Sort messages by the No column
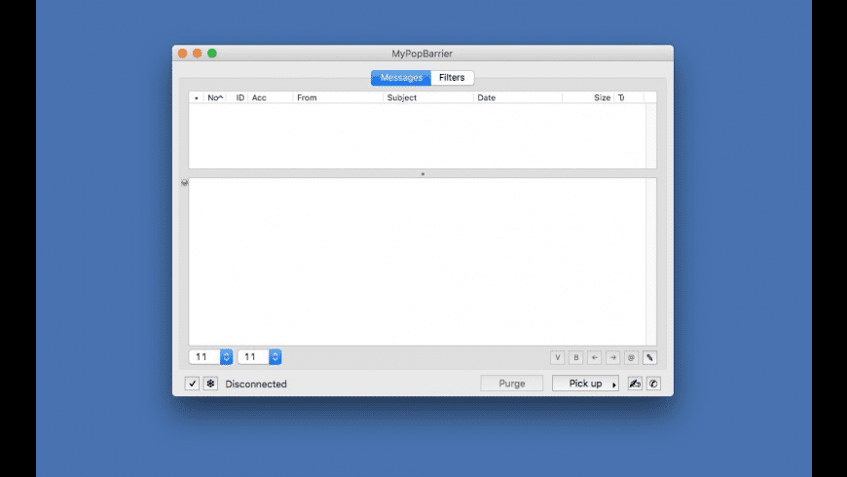This screenshot has height=477, width=847. [x=215, y=97]
